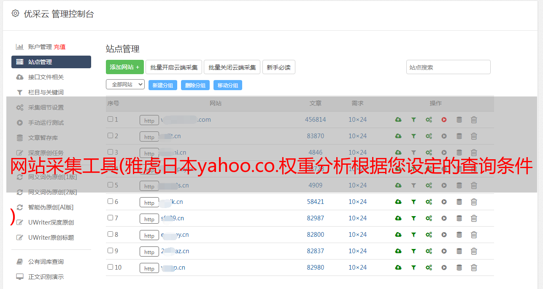Click the 新建分组 button

163,85
